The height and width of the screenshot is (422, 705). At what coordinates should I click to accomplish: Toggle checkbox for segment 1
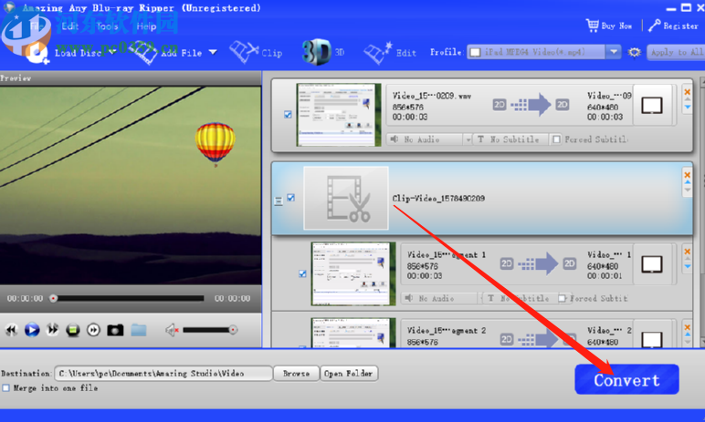tap(302, 273)
